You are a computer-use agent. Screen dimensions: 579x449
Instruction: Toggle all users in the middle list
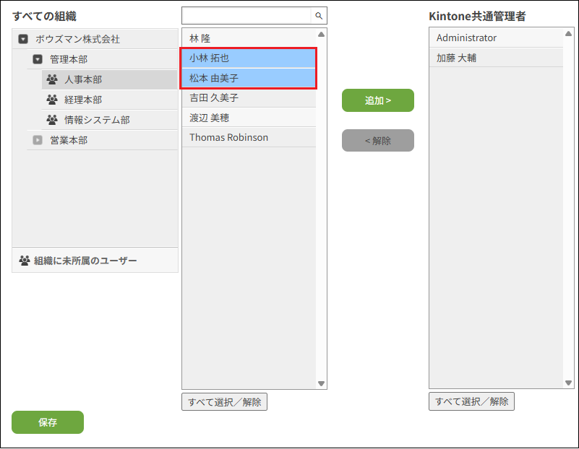[x=224, y=402]
